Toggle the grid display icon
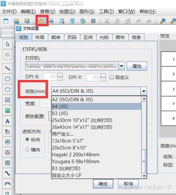This screenshot has height=195, width=176. (x=93, y=21)
